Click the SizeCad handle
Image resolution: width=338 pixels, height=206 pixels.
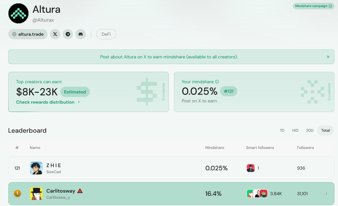(x=54, y=172)
